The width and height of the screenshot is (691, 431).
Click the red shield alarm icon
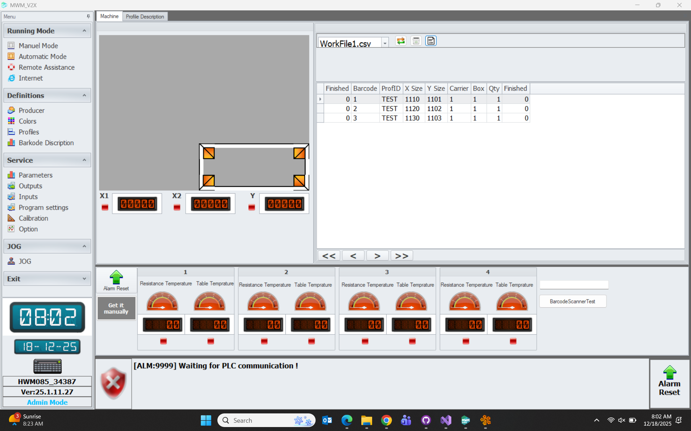click(x=113, y=384)
